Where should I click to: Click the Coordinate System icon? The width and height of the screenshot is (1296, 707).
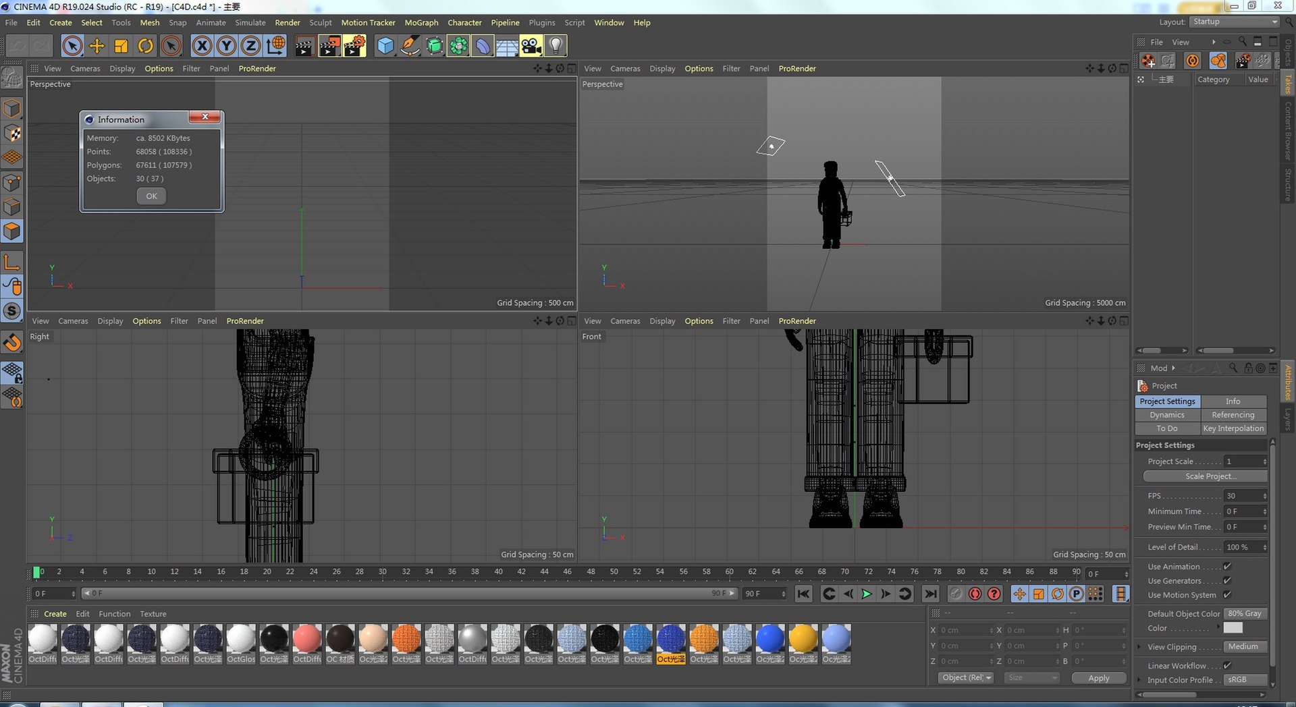(x=275, y=46)
